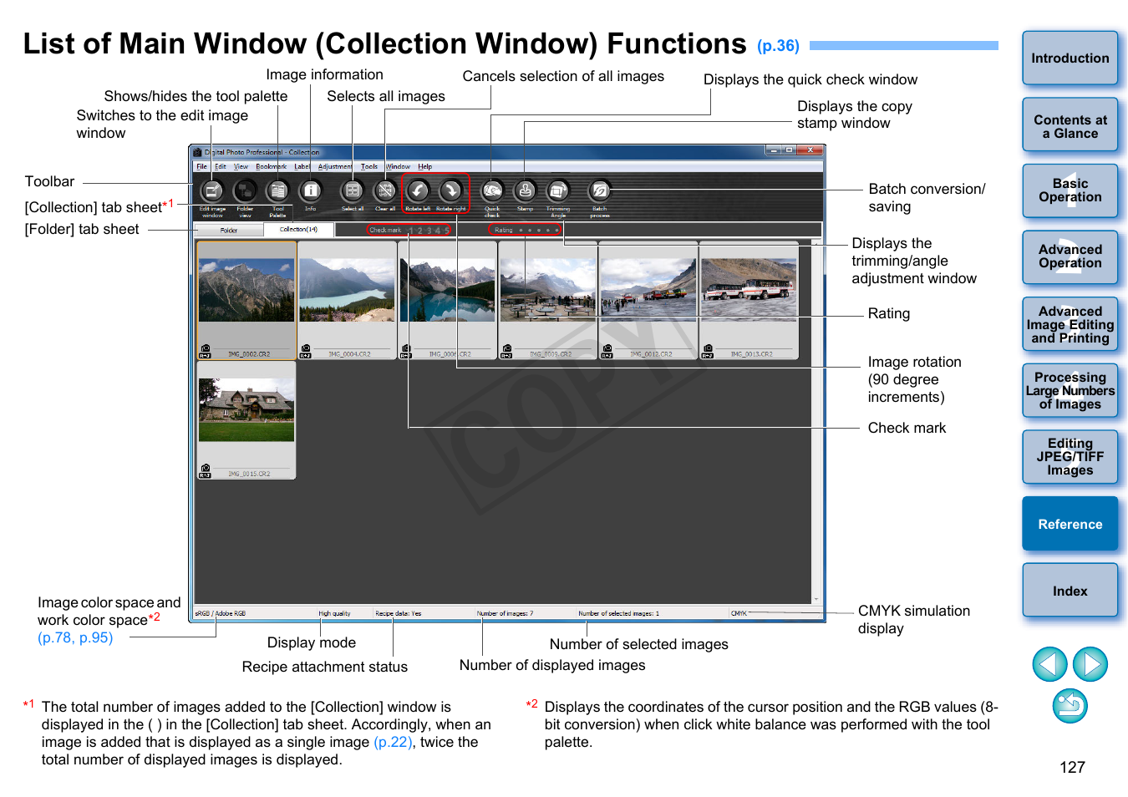Click the Select all icon
Image resolution: width=1128 pixels, height=797 pixels.
(x=353, y=191)
